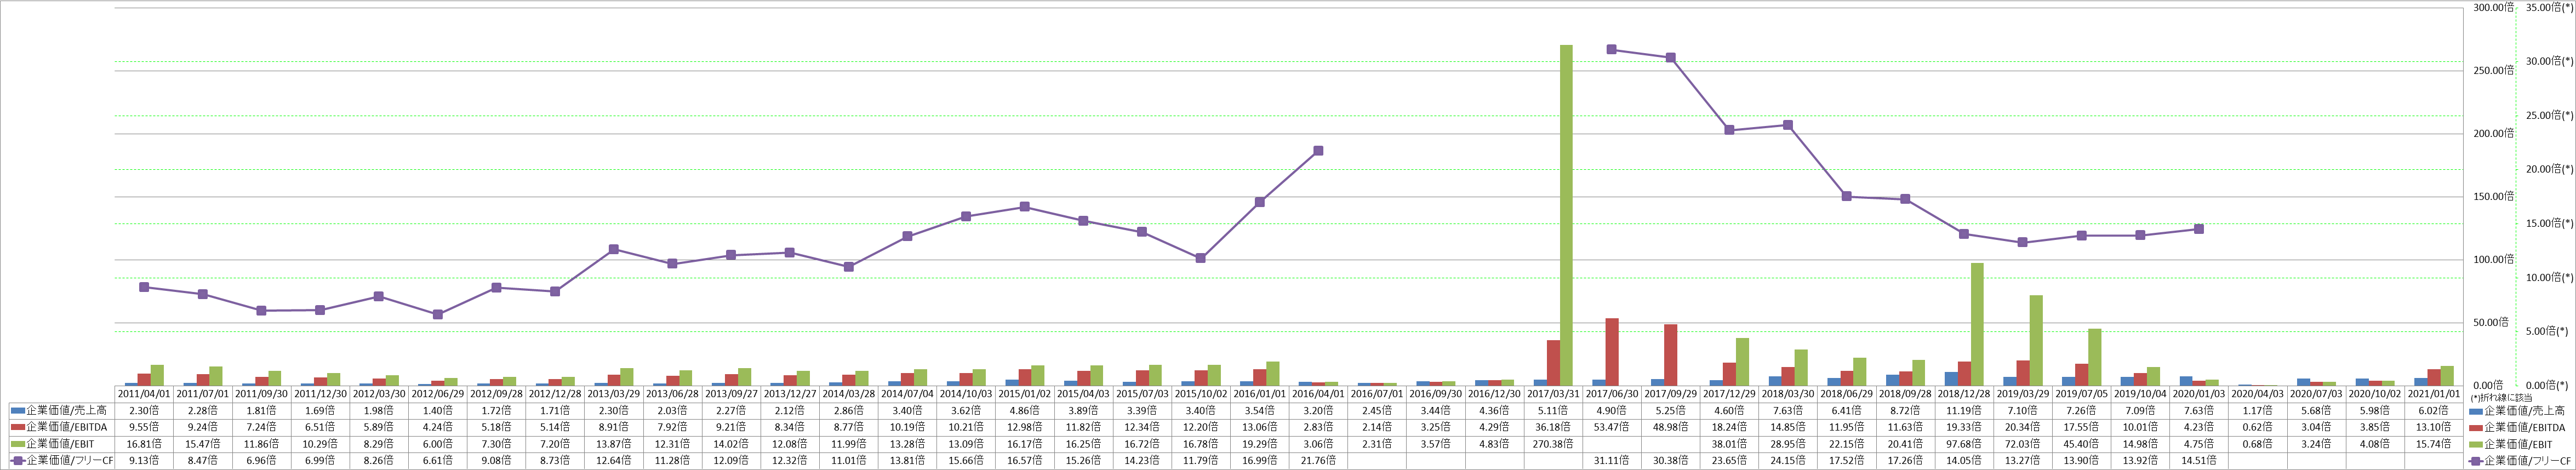This screenshot has width=2576, height=470.
Task: Select the green EBIT bar at 2018/12/28
Action: pyautogui.click(x=1977, y=324)
